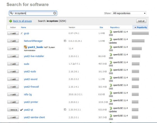Viewport: 157px width, 123px height.
Task: Click the openSUSE repository icon in NetworkManager row
Action: [x=111, y=39]
